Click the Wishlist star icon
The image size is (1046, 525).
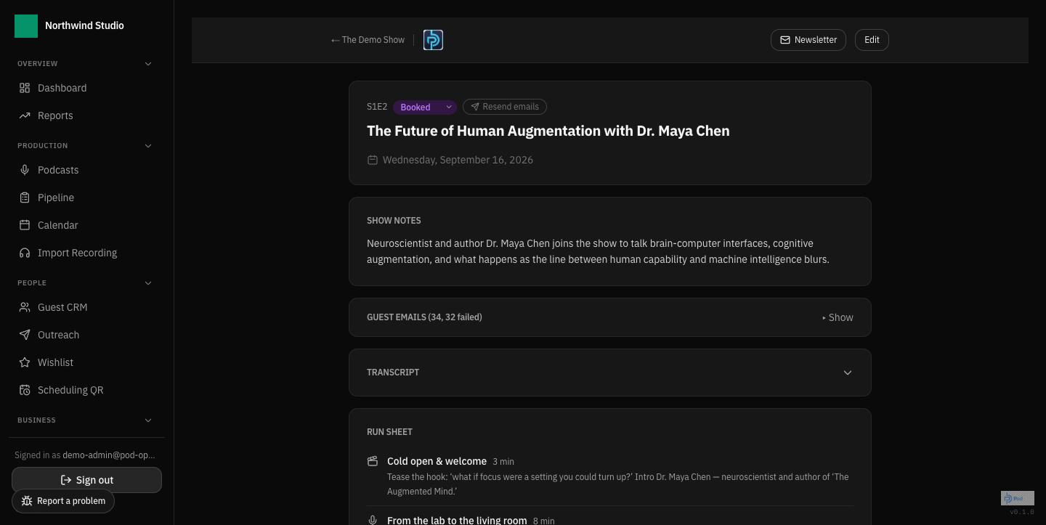tap(25, 362)
